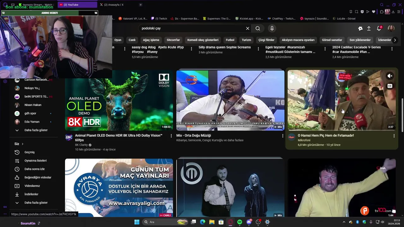Screen dimensions: 404x227
Task: Start voice search with microphone icon
Action: (x=272, y=28)
